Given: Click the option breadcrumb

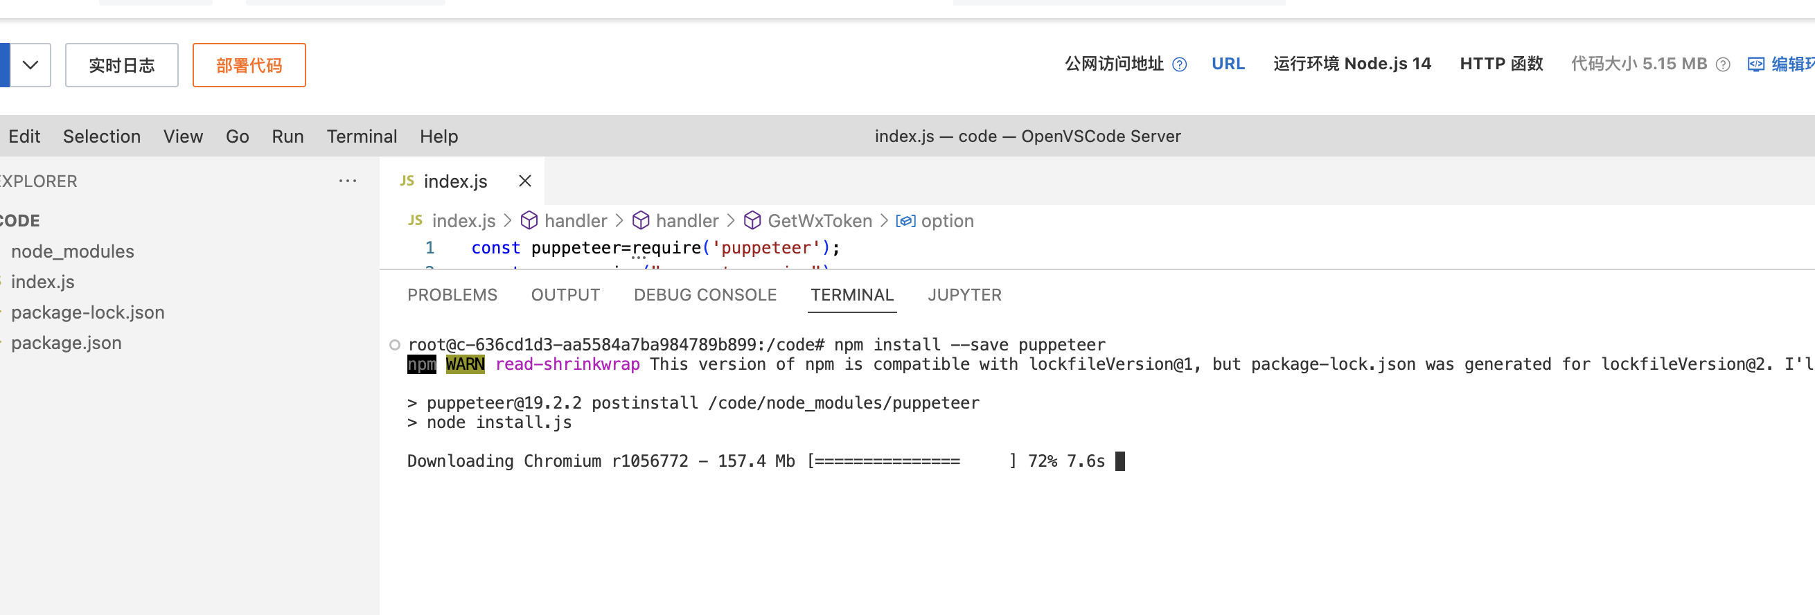Looking at the screenshot, I should click(947, 220).
